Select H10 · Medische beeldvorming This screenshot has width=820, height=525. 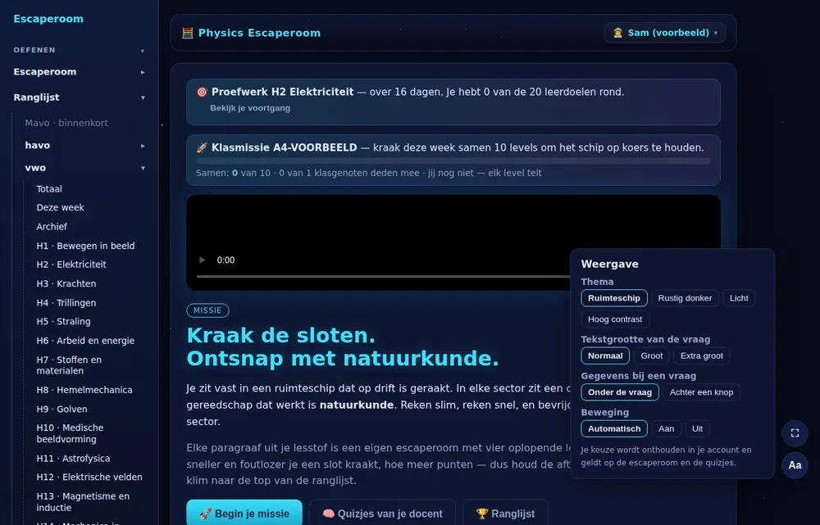pyautogui.click(x=70, y=433)
